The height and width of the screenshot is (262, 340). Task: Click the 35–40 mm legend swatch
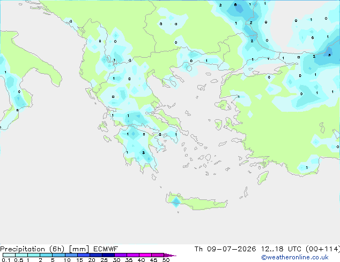point(133,255)
